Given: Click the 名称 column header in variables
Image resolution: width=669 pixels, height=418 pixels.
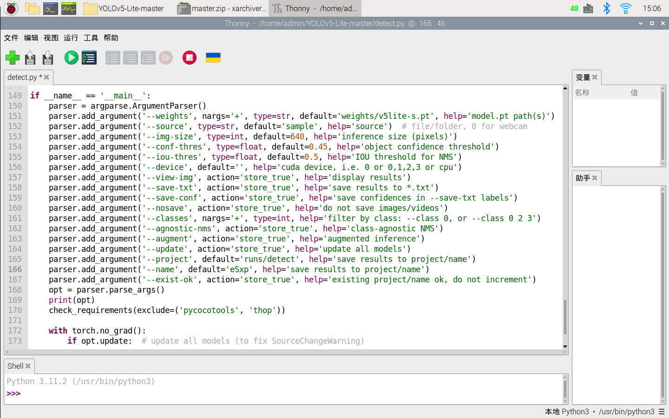Looking at the screenshot, I should click(582, 92).
